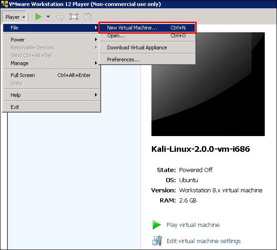The height and width of the screenshot is (250, 277).
Task: Expand the Help submenu
Action: tap(51, 95)
